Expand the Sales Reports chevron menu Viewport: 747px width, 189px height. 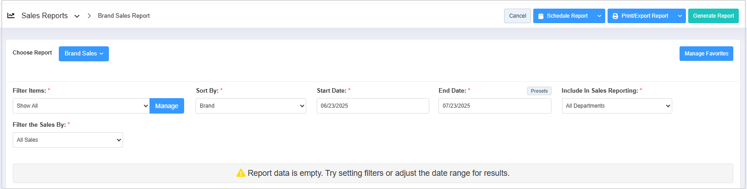coord(77,16)
